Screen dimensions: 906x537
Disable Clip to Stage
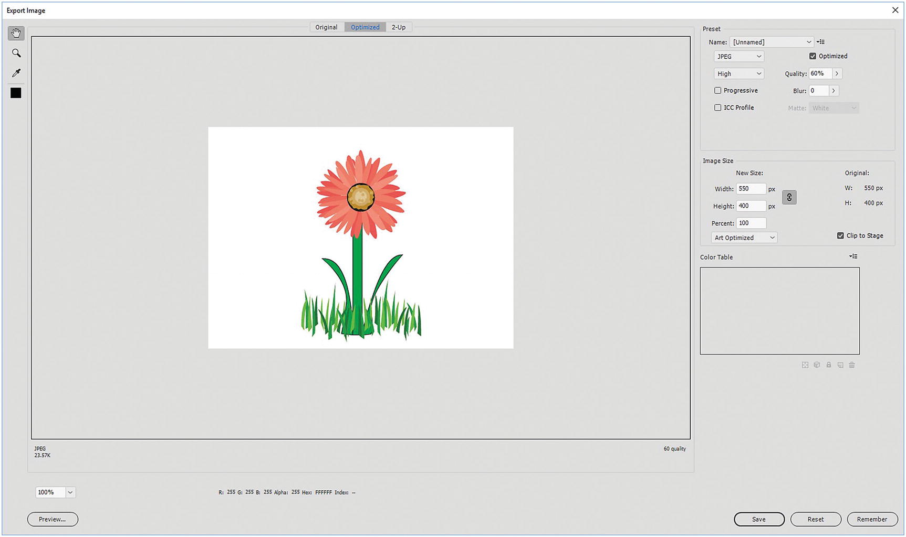click(840, 235)
